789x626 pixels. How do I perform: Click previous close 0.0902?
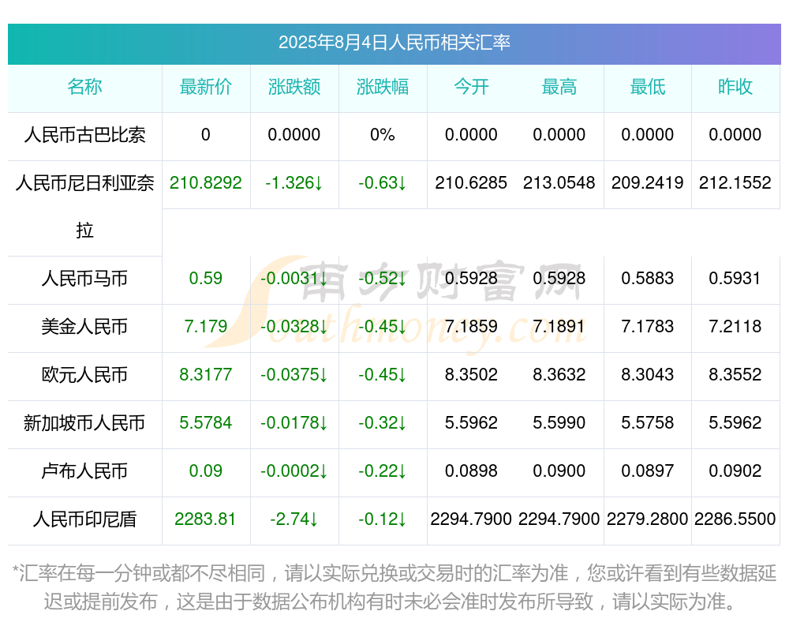735,471
